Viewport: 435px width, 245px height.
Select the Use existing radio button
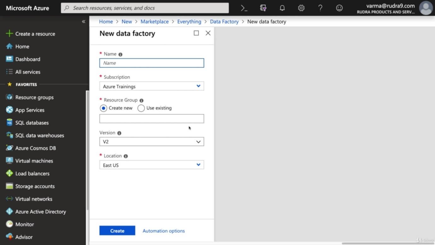141,108
